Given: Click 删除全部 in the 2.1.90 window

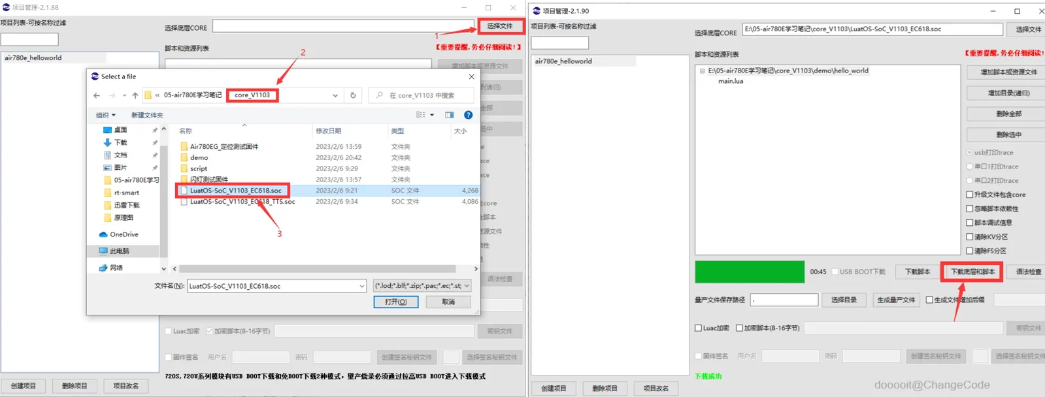Looking at the screenshot, I should point(1008,114).
